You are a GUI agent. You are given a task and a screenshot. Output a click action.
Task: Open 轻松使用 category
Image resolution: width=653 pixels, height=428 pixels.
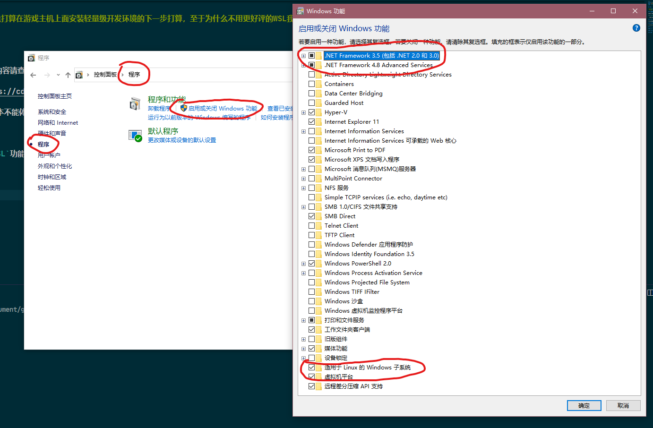49,188
